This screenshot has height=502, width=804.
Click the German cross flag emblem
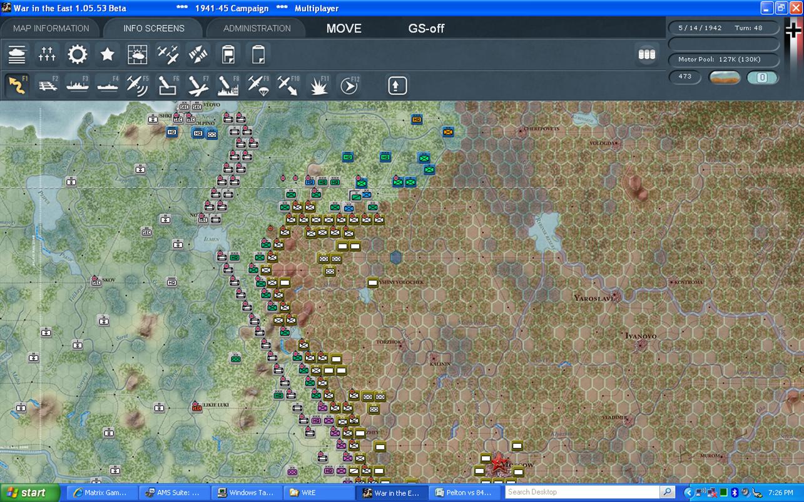pos(794,30)
